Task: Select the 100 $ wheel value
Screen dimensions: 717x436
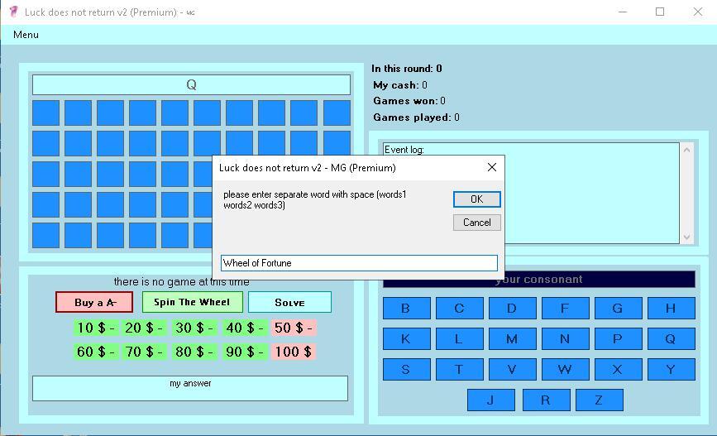Action: (294, 352)
